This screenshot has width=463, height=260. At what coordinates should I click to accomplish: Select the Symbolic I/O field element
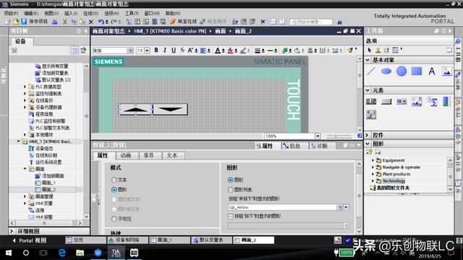402,101
